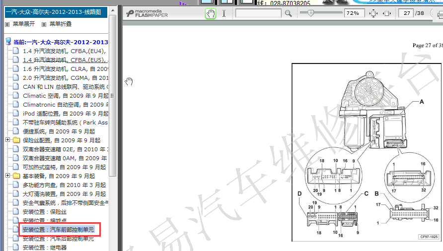The image size is (443, 251).
Task: Click the zoom slider handle
Action: 311,13
